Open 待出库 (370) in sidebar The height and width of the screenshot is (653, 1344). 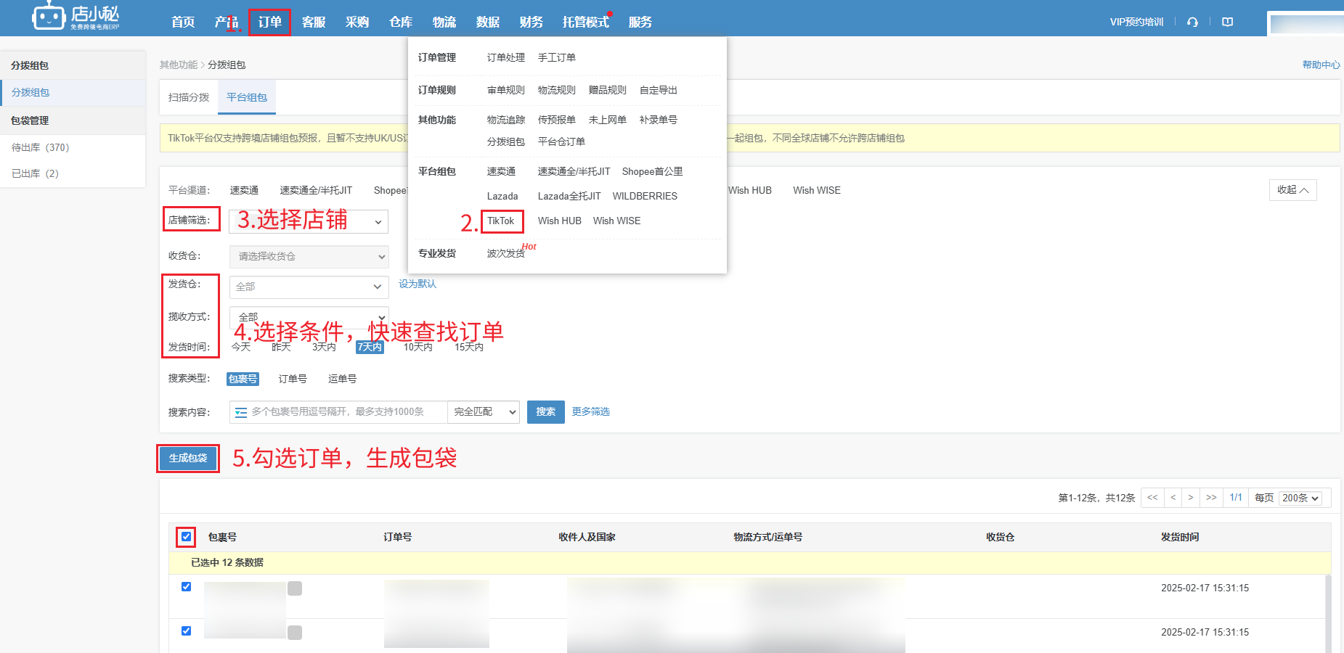(41, 147)
